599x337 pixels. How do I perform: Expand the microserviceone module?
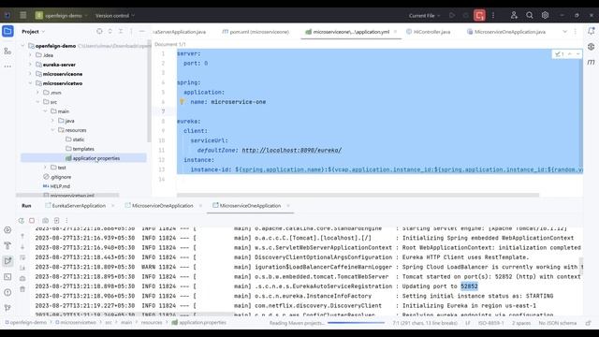click(31, 74)
